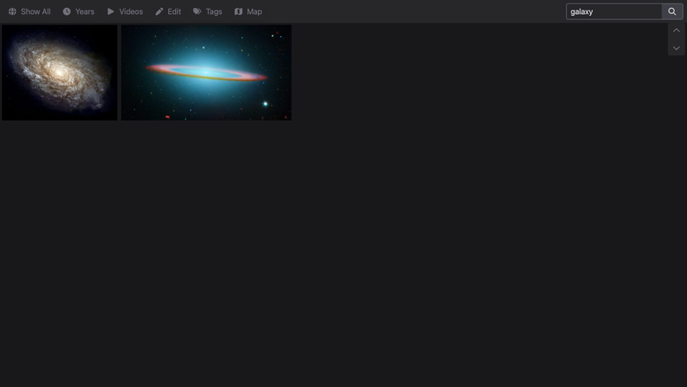Select the Edit menu item
Viewport: 687px width, 387px height.
168,11
